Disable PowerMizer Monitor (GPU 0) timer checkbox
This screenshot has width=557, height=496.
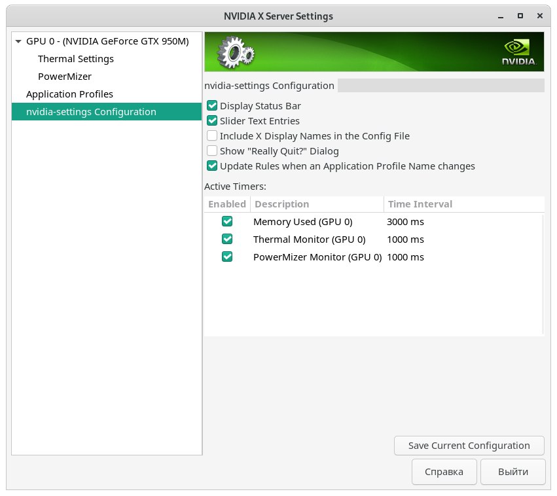point(227,257)
